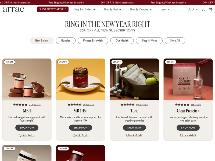Open the Clear Protein+ product image
The width and height of the screenshot is (215, 161).
coord(188,79)
